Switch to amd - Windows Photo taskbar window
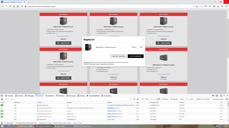This screenshot has height=128, width=229. pos(82,126)
